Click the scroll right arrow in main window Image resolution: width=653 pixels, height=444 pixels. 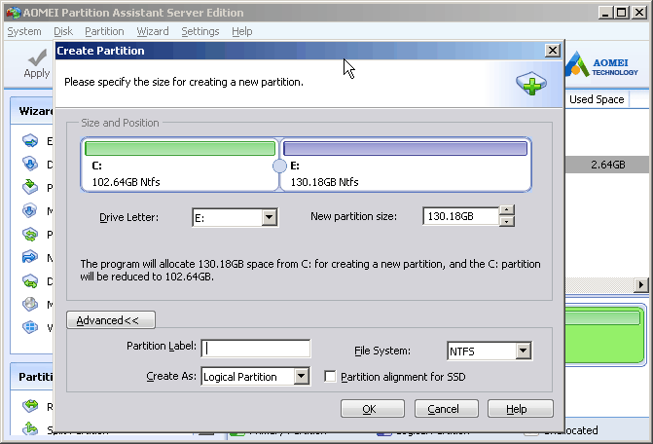coord(641,285)
